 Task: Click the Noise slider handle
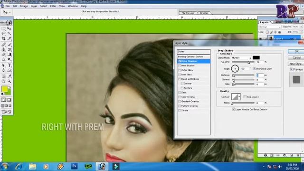[232, 104]
